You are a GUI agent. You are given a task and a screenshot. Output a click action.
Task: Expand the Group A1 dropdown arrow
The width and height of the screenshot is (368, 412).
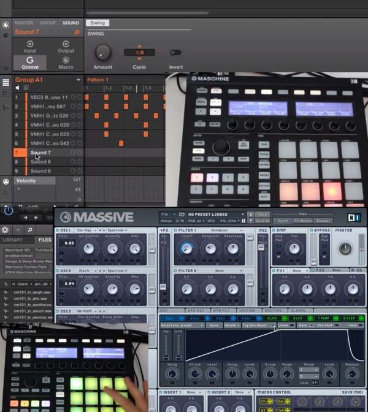click(x=79, y=80)
